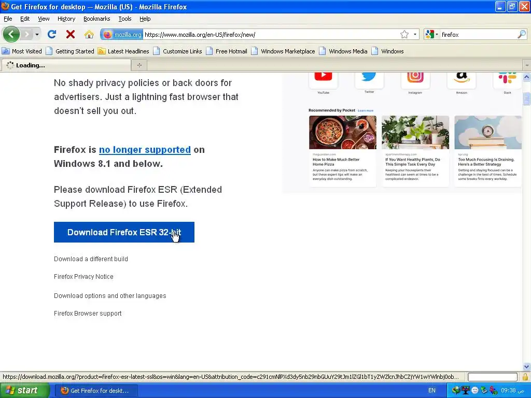The image size is (531, 398).
Task: Open the Windows Marketplace bookmark
Action: pos(283,51)
